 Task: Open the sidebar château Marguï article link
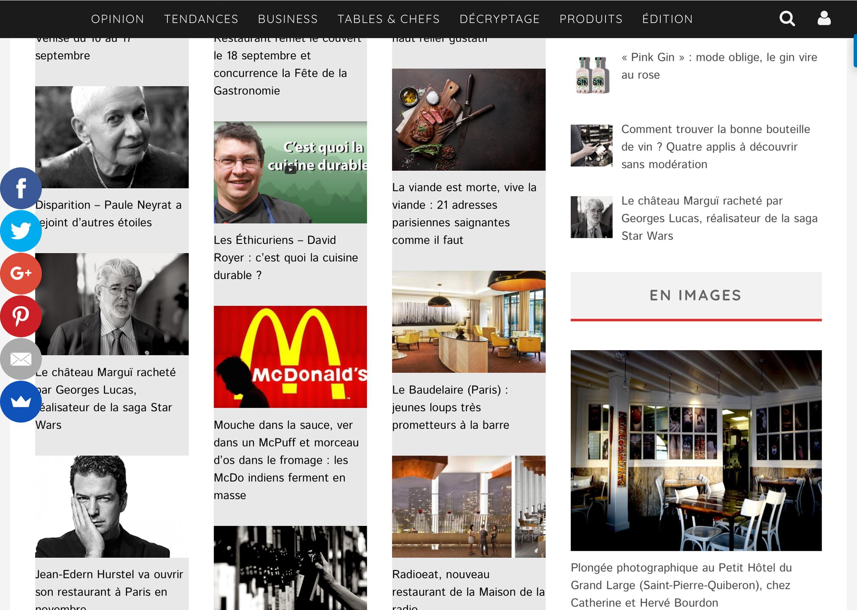719,218
